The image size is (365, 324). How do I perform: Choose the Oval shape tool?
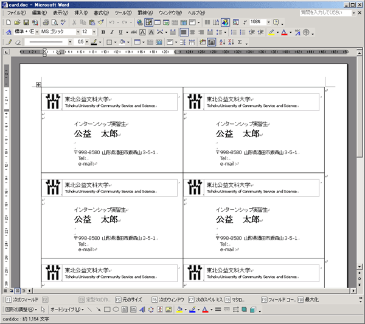click(116, 309)
